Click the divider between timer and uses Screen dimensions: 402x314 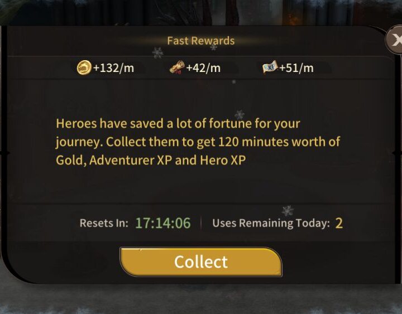point(201,223)
